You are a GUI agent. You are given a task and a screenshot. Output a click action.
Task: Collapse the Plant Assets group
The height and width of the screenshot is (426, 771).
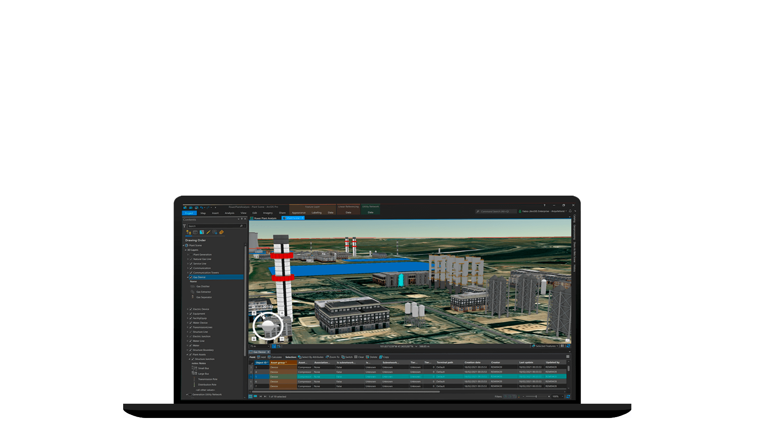point(187,354)
